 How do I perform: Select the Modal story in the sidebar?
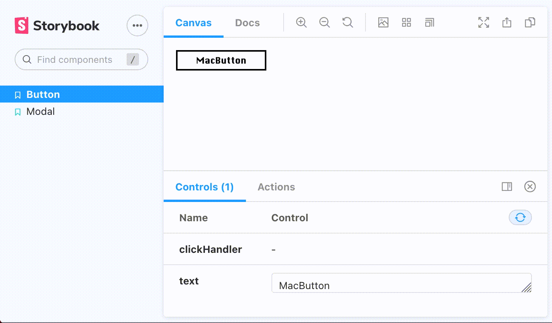41,111
